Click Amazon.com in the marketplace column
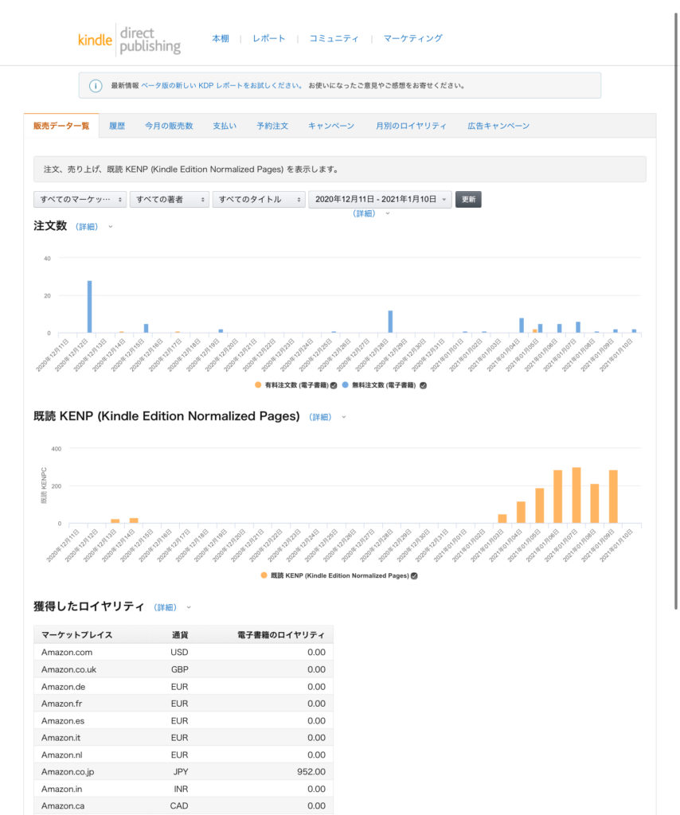The image size is (680, 815). pyautogui.click(x=67, y=653)
